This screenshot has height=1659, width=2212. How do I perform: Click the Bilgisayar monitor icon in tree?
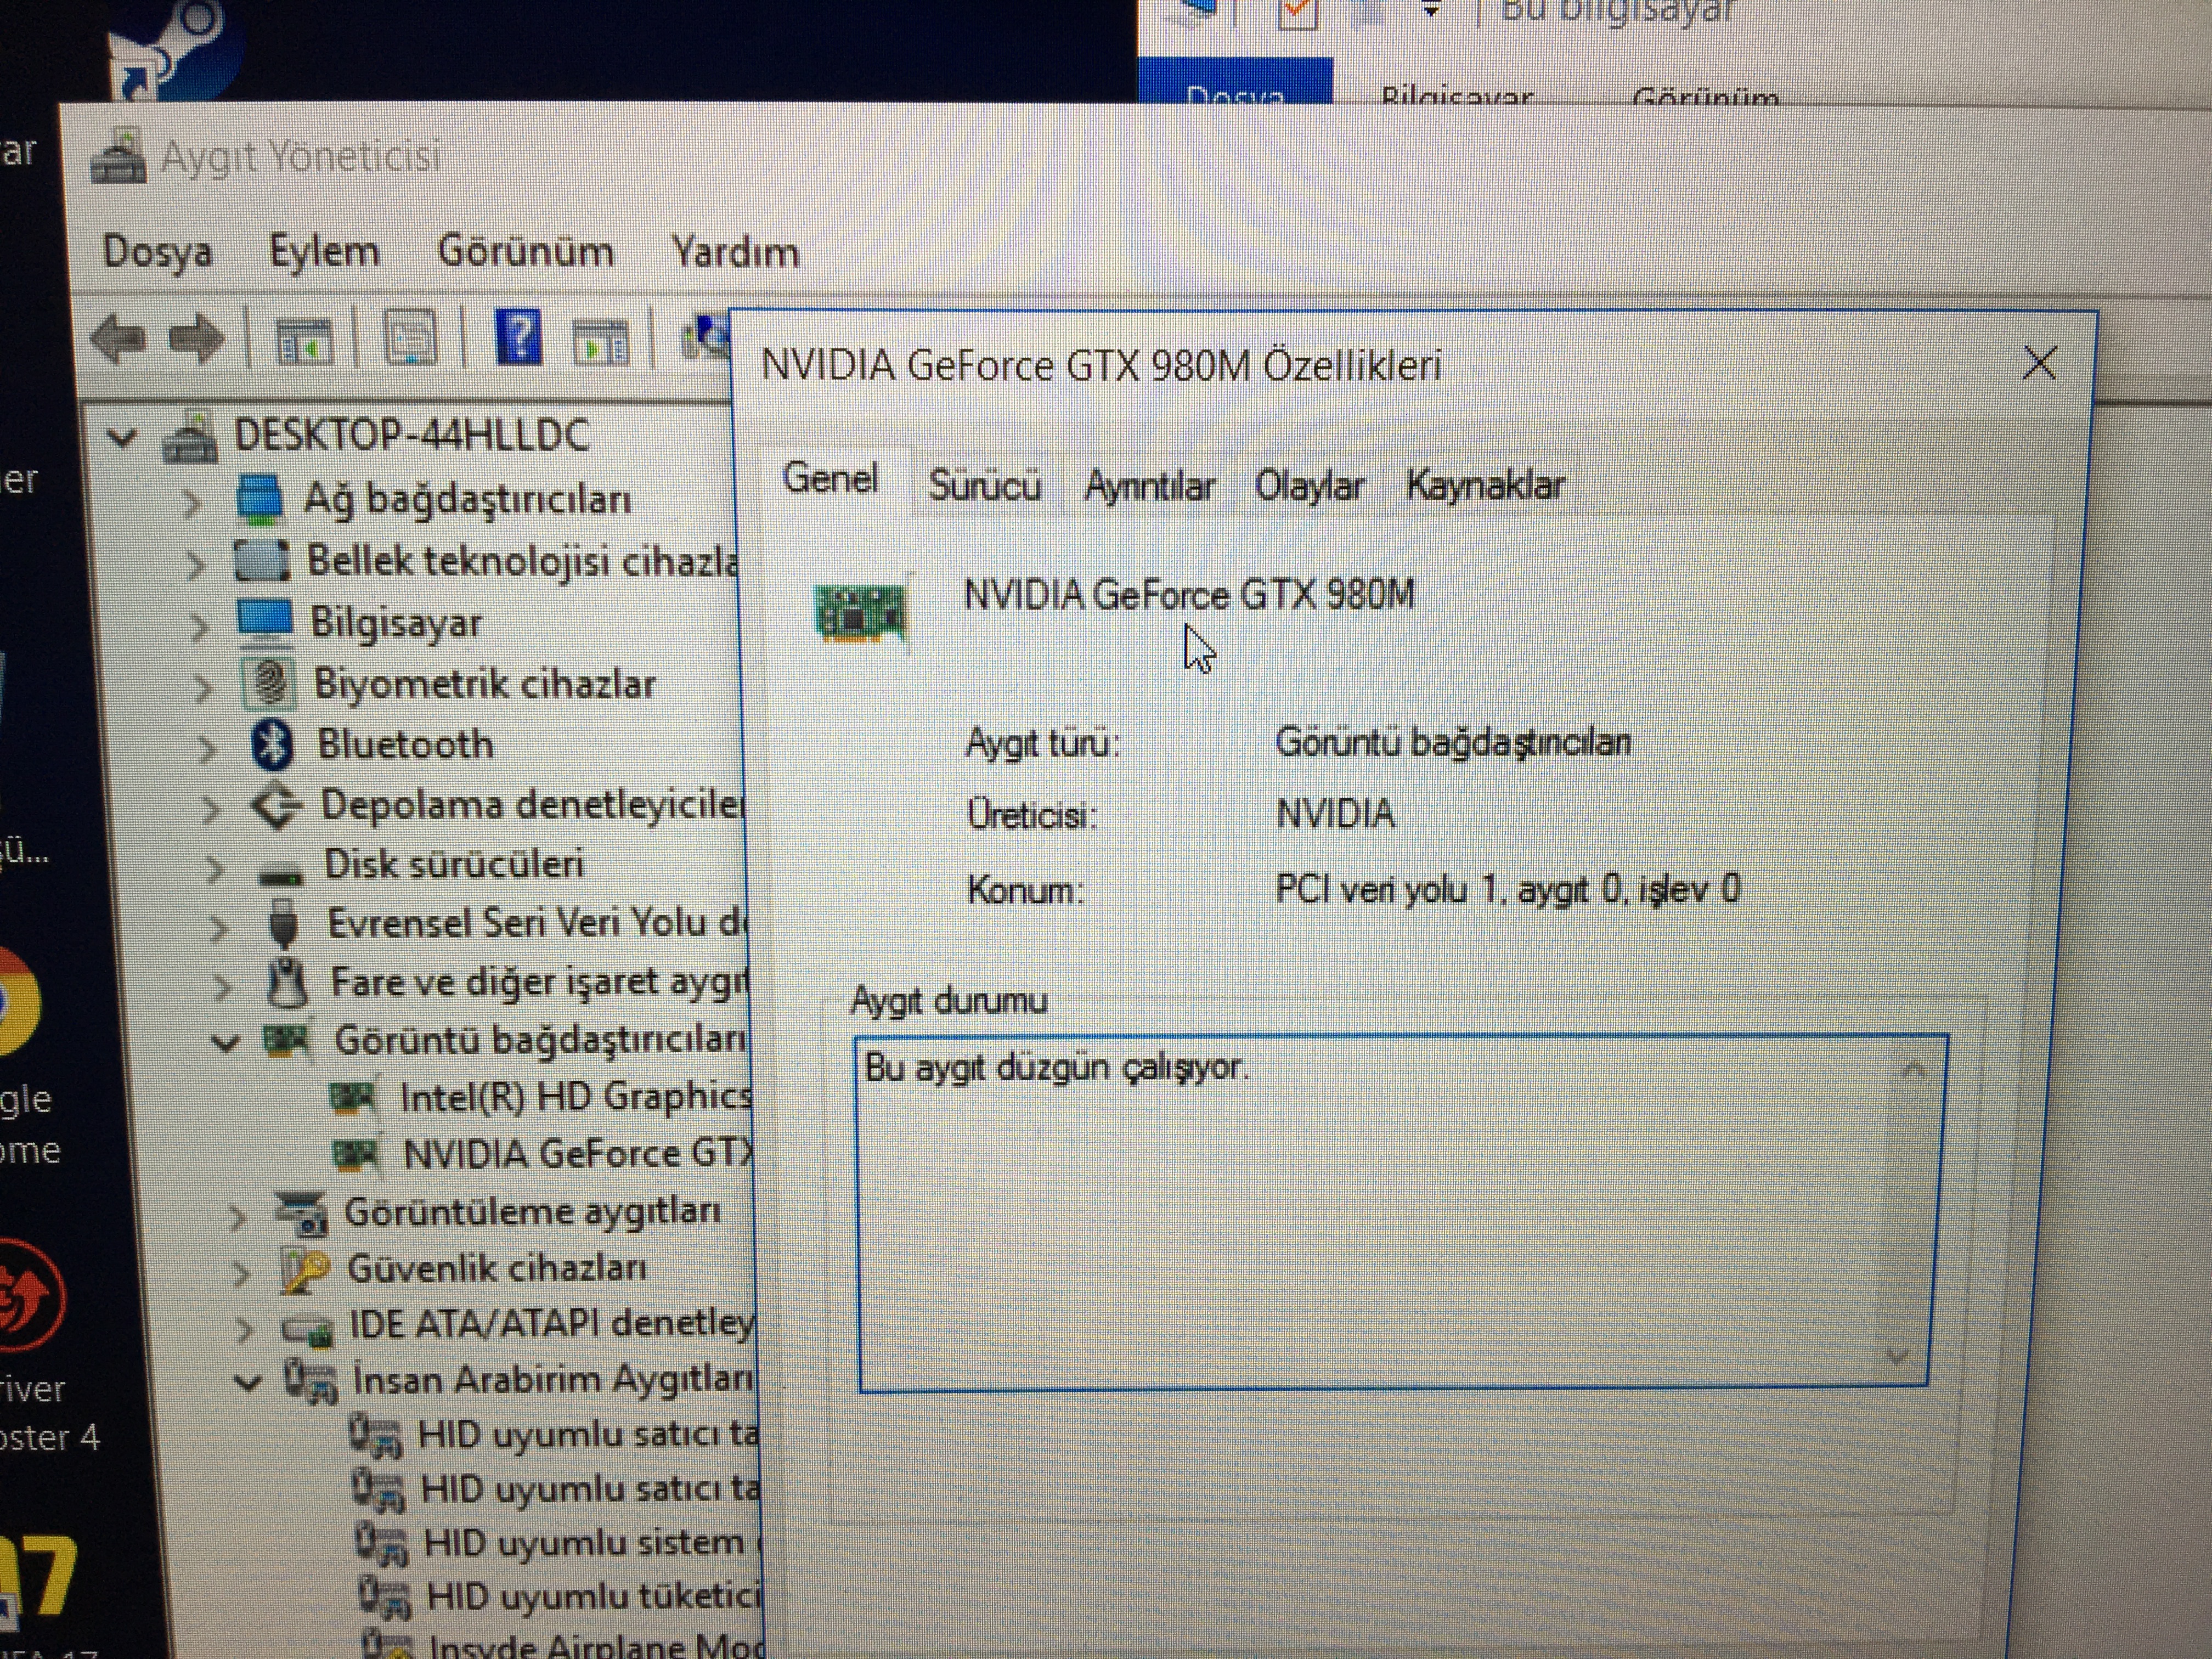[x=265, y=621]
